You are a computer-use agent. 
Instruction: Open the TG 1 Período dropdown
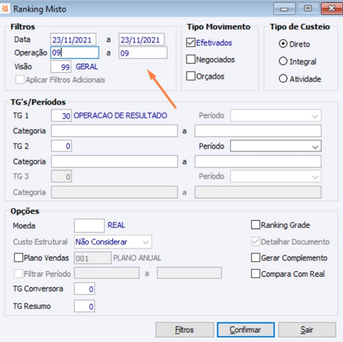[x=276, y=115]
